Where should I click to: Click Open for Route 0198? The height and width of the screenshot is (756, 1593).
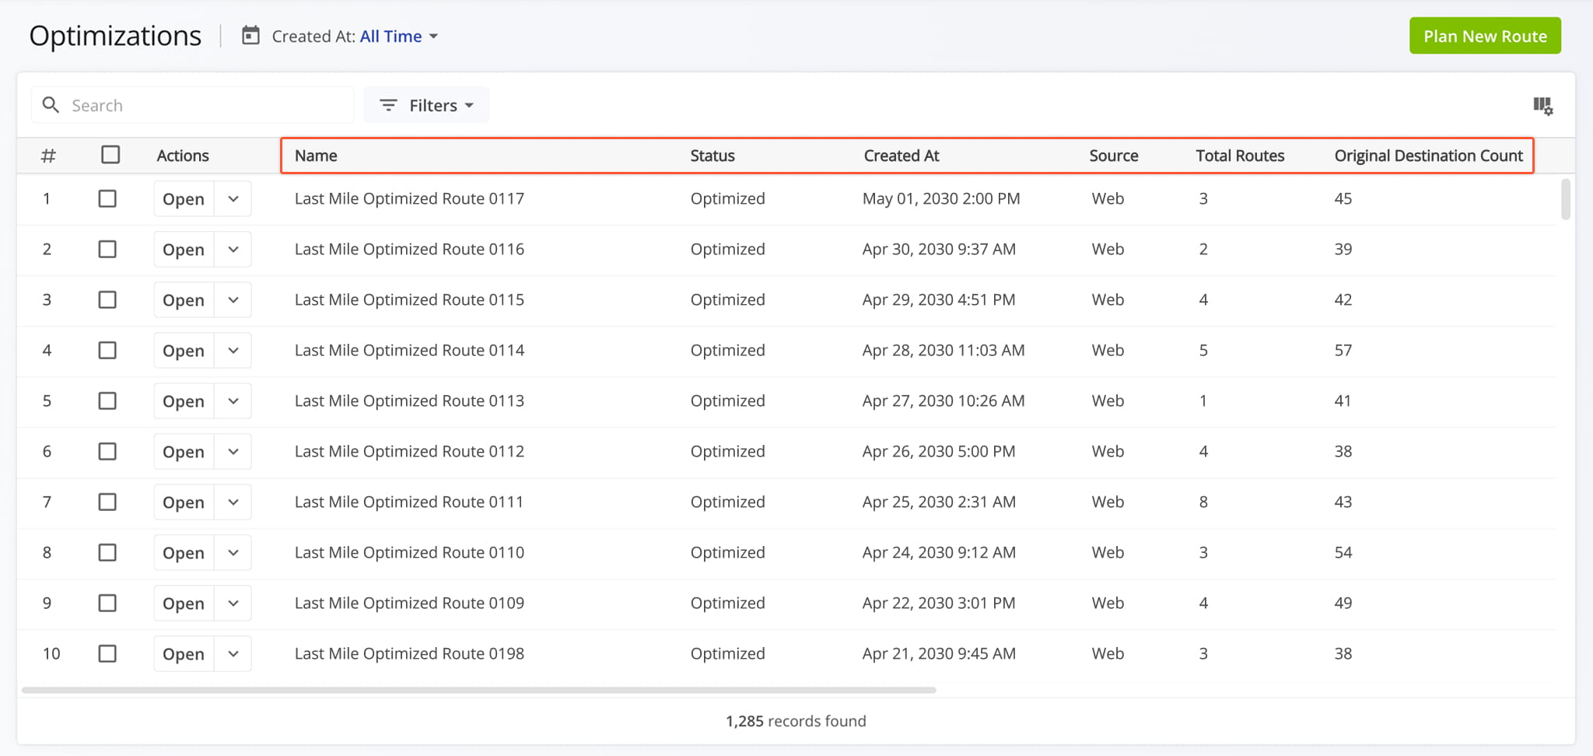tap(184, 654)
